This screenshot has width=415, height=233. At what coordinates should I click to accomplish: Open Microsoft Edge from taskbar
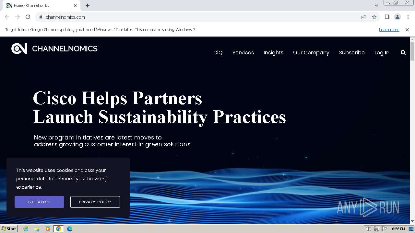(x=70, y=229)
